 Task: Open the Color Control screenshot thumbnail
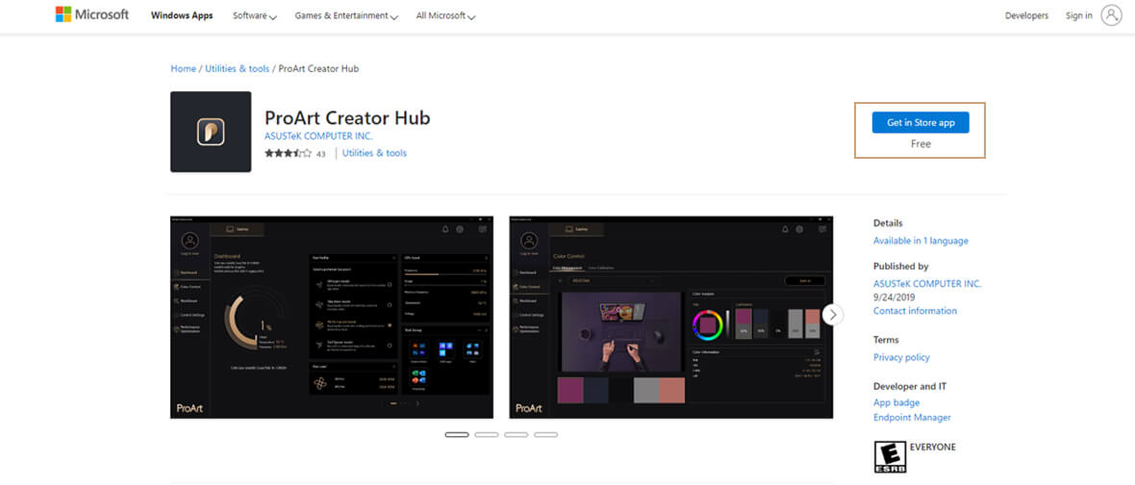pyautogui.click(x=671, y=317)
